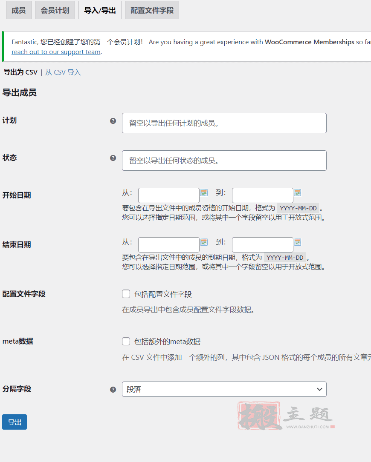Focus the 状态 selection input field
Viewport: 371px width, 462px height.
[x=224, y=161]
